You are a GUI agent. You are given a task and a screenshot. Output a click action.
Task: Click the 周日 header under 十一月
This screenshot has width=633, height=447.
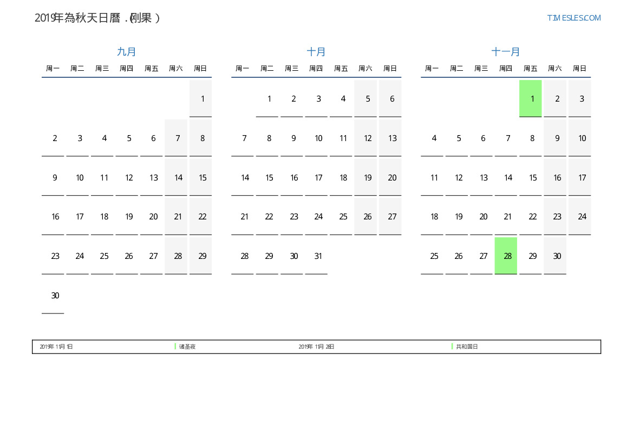(579, 69)
